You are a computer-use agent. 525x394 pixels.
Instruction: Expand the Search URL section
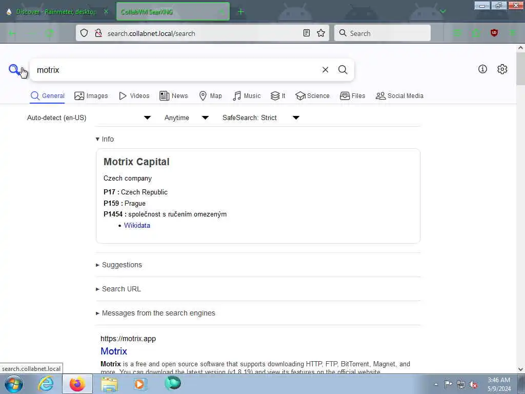[118, 289]
